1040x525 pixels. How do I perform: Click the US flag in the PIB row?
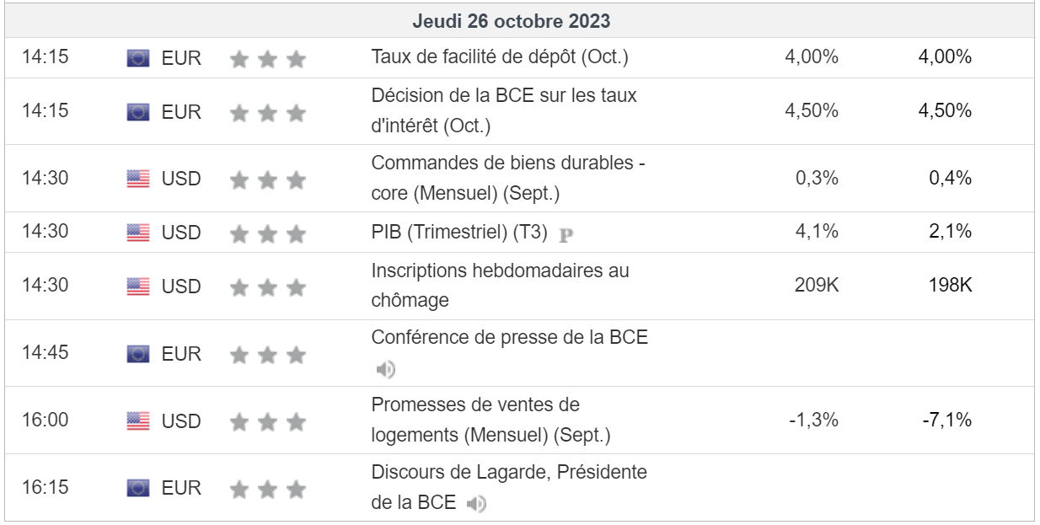coord(138,232)
